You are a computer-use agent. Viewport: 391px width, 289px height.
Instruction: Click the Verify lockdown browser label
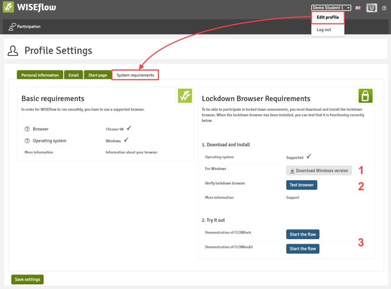click(x=225, y=183)
